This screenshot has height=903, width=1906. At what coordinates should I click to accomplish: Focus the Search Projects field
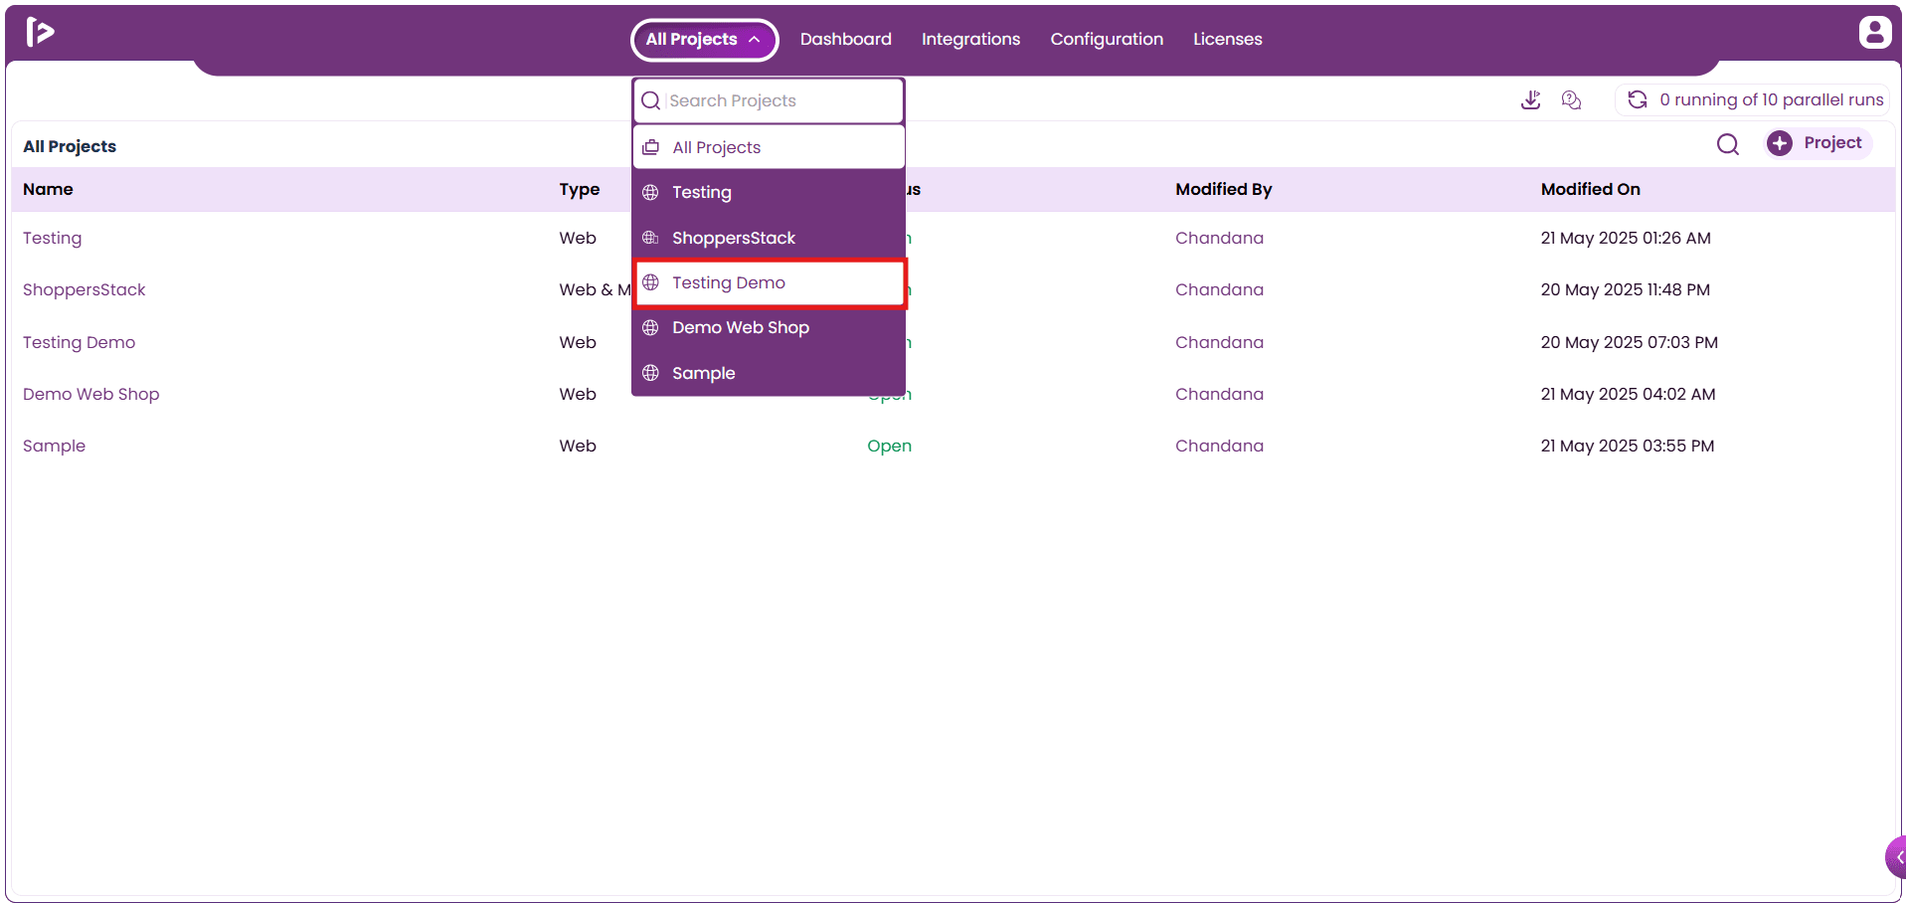[x=769, y=100]
